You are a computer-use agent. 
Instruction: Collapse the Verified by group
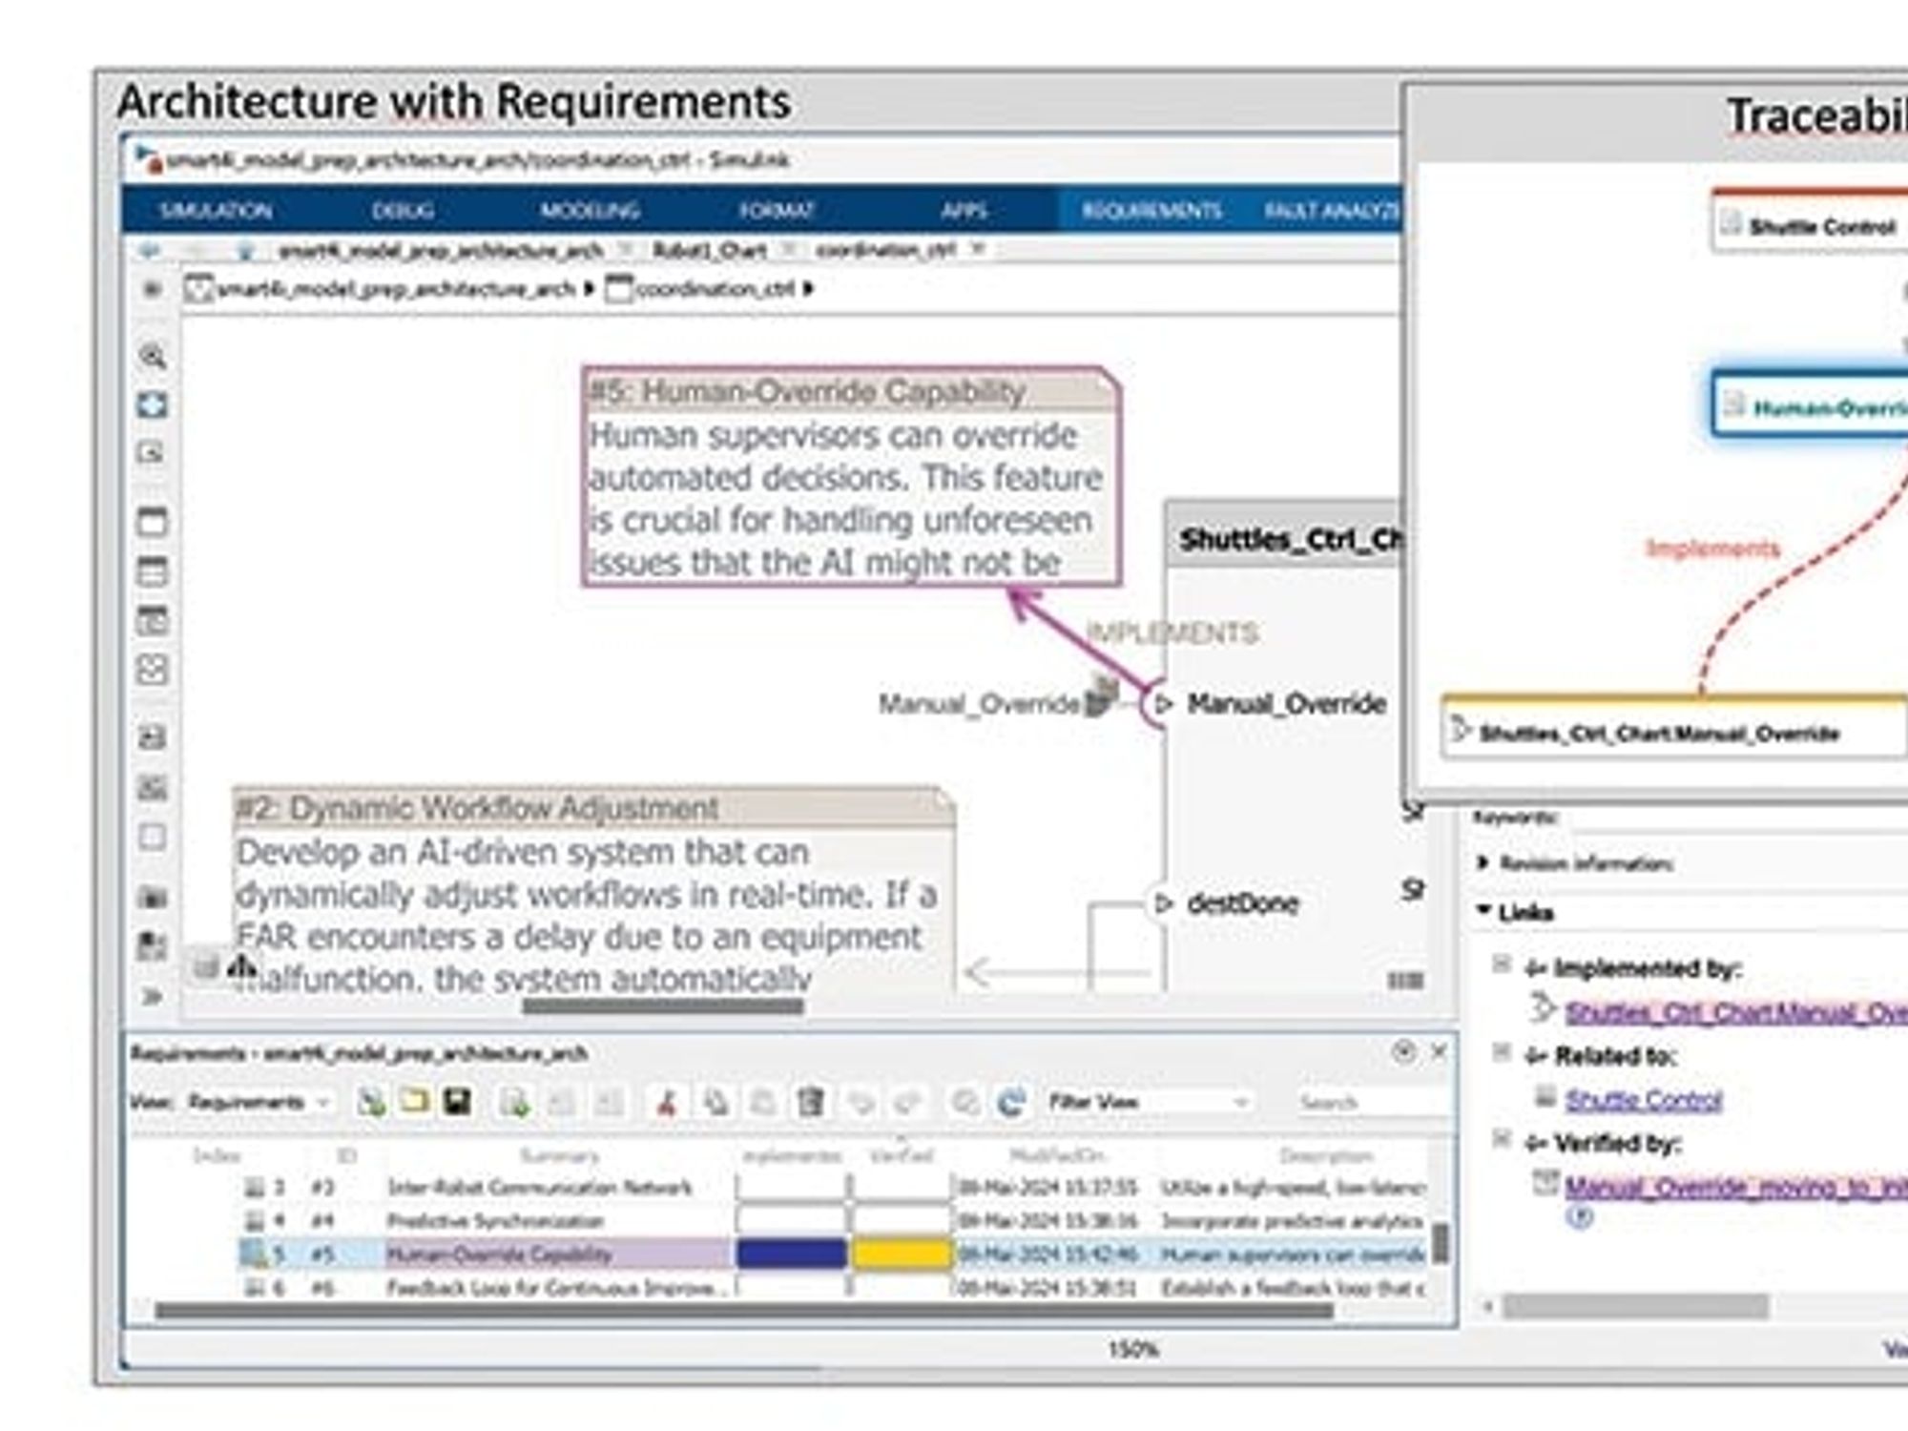[1502, 1139]
